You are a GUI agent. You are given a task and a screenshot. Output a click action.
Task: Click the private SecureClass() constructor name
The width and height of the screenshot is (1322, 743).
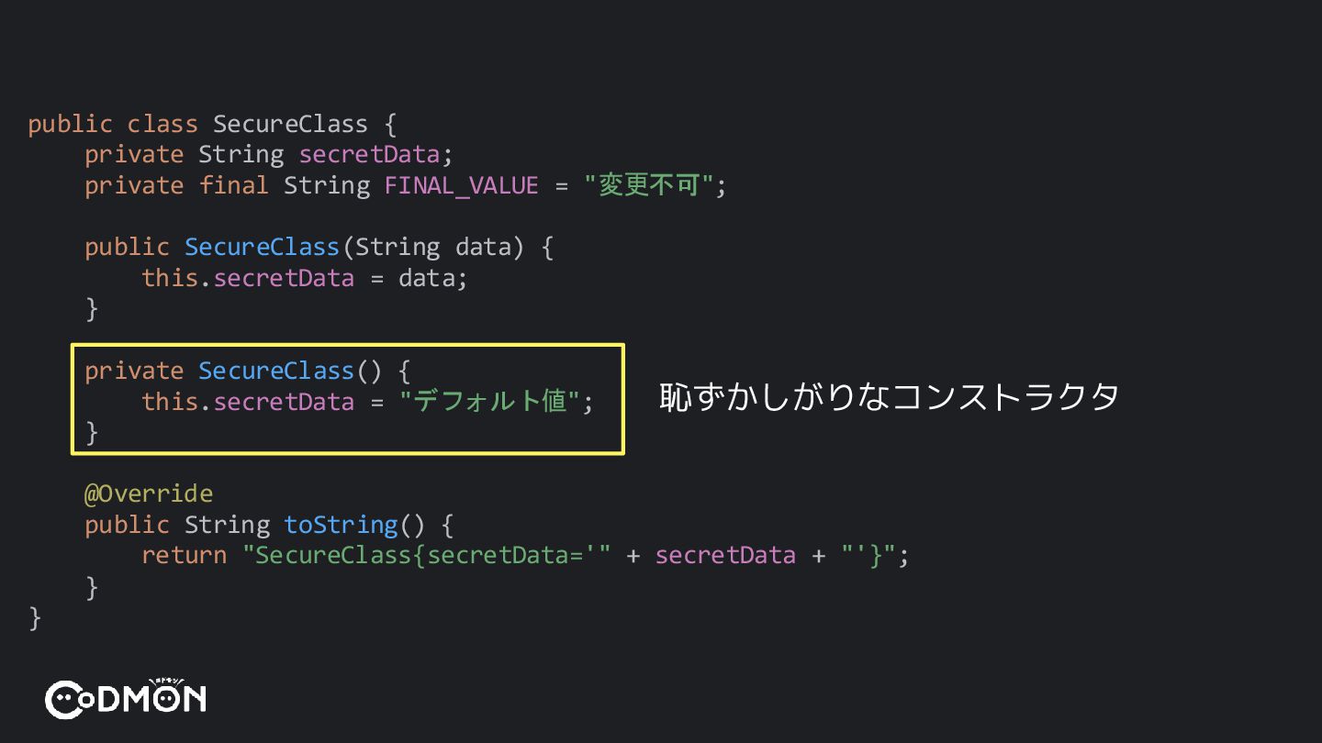point(276,371)
